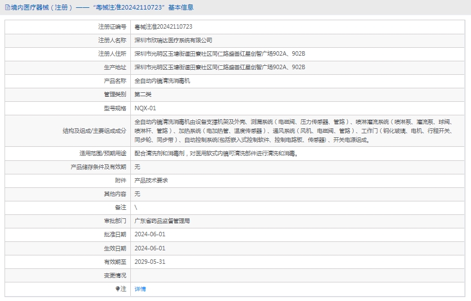Click product name 全自动内镜清洗消毒机

162,80
